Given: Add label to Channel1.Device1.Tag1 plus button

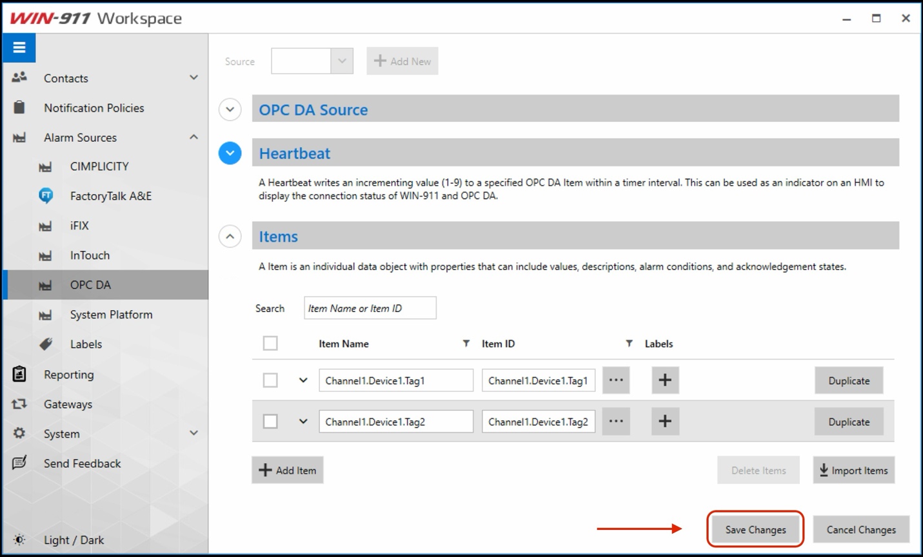Looking at the screenshot, I should click(x=665, y=380).
